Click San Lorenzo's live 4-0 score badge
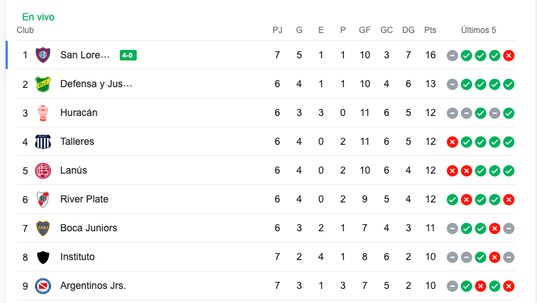Image resolution: width=537 pixels, height=303 pixels. pyautogui.click(x=128, y=55)
